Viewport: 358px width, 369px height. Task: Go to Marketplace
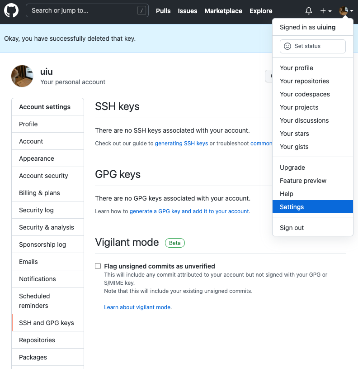pyautogui.click(x=223, y=11)
